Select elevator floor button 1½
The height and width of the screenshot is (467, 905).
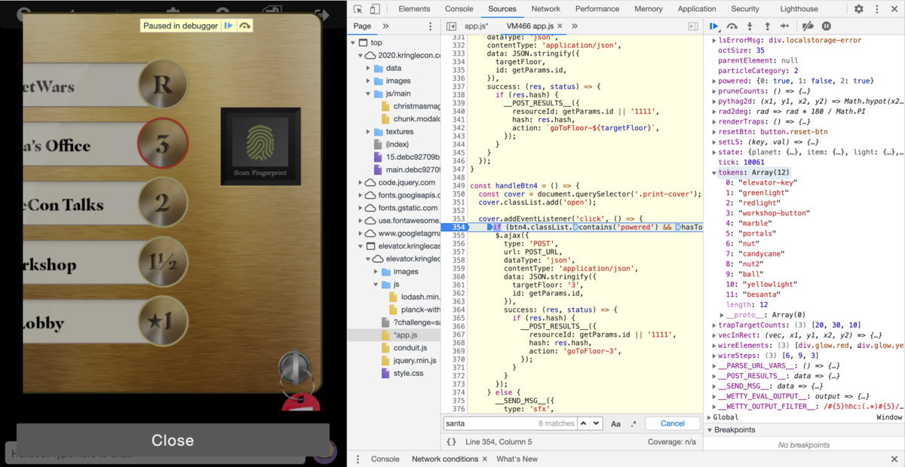(162, 264)
